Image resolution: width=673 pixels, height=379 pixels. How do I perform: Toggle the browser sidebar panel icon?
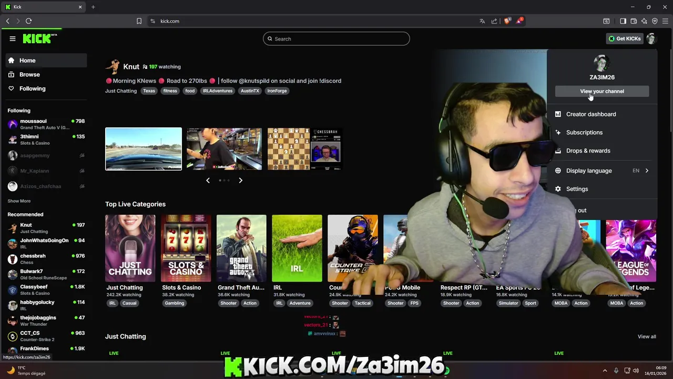click(x=623, y=21)
